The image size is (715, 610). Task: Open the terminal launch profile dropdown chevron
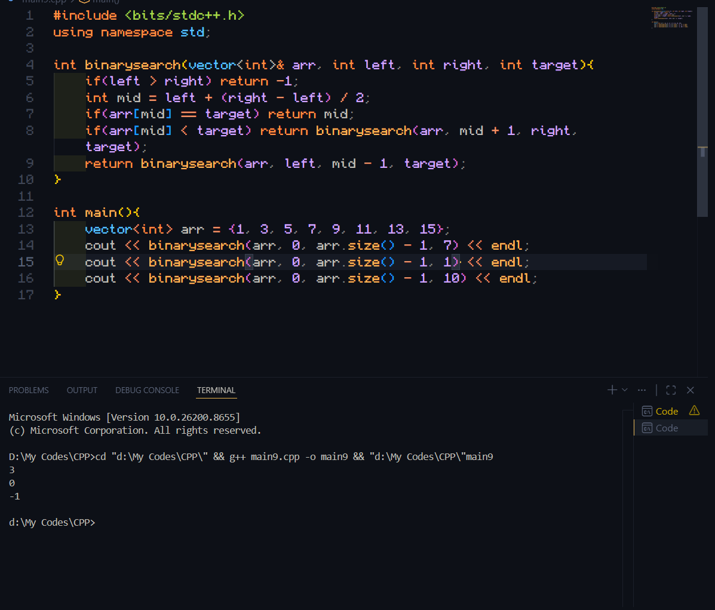[625, 390]
